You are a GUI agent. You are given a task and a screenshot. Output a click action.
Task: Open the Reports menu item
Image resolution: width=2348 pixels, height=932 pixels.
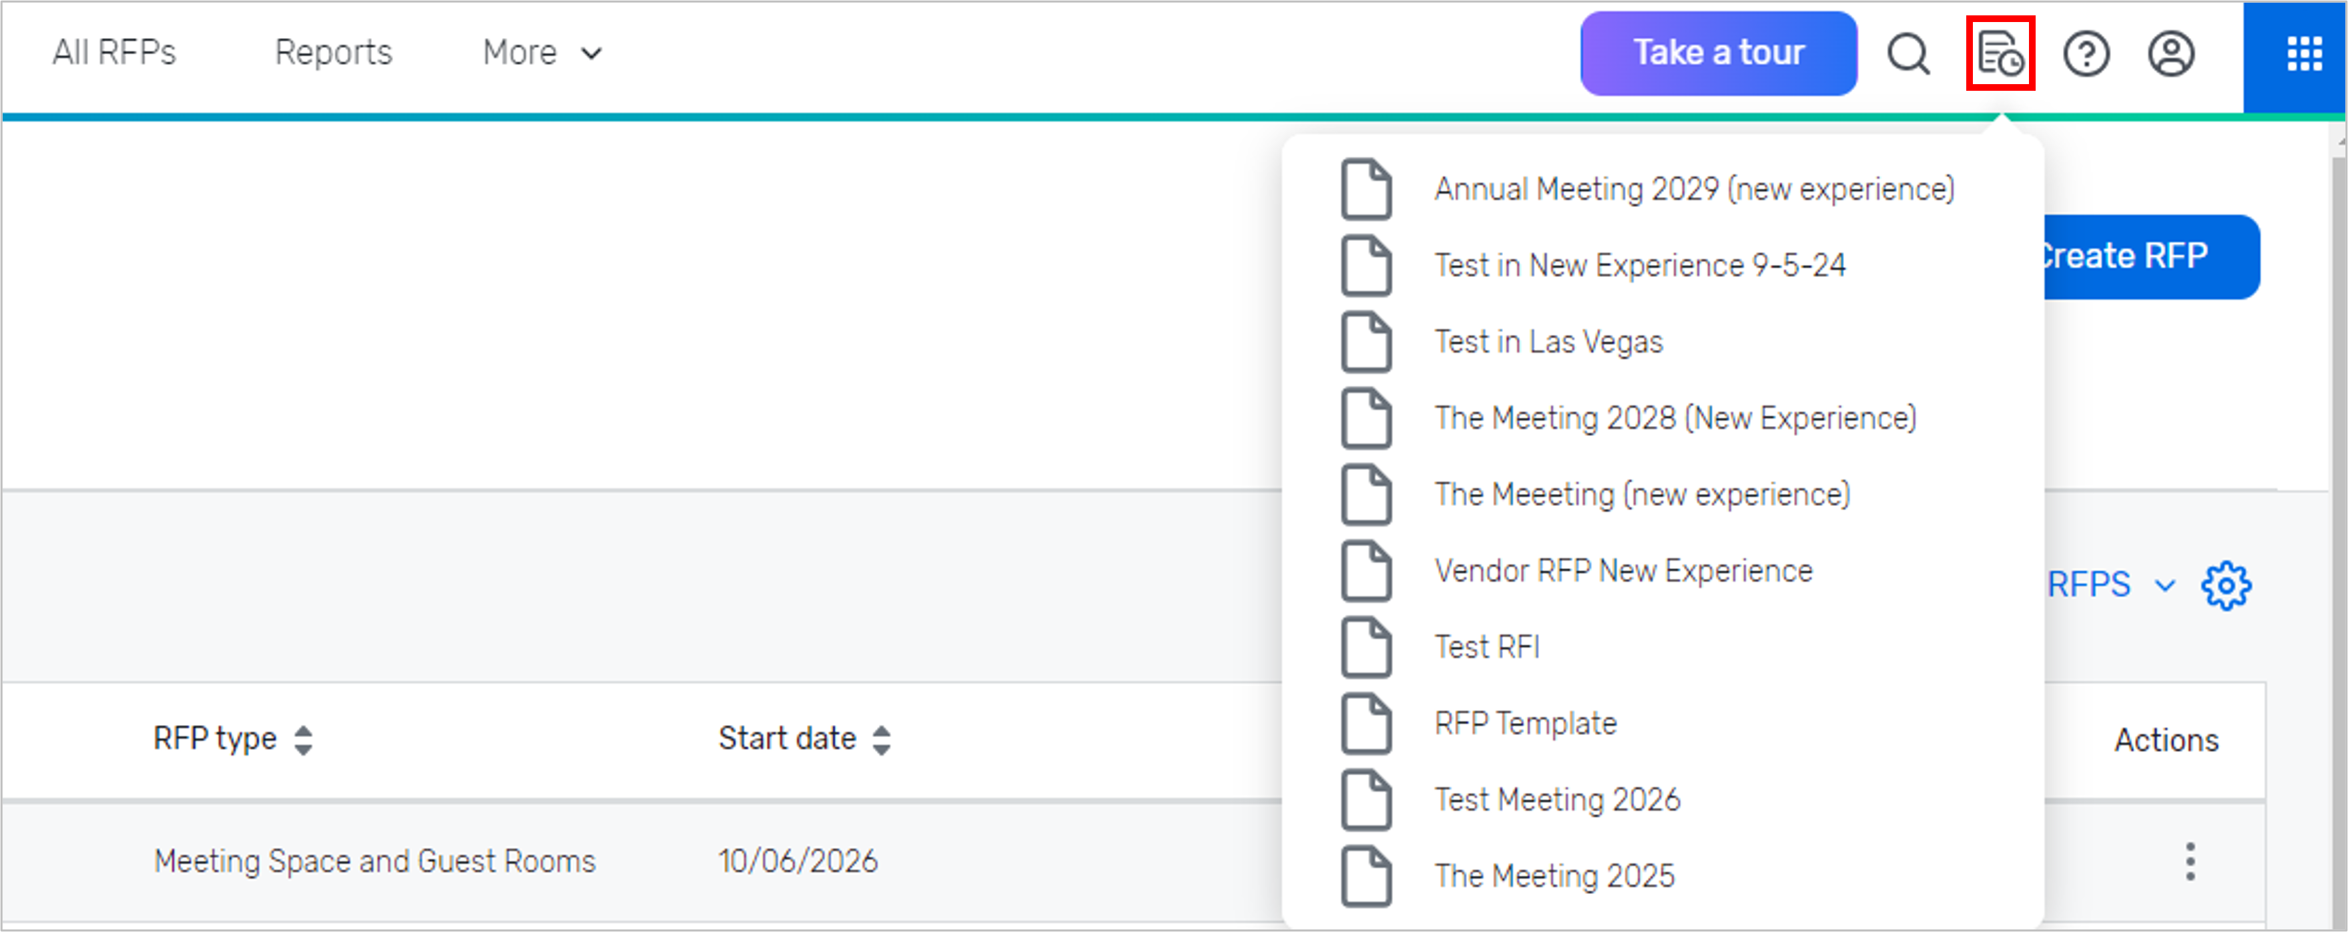[x=332, y=52]
